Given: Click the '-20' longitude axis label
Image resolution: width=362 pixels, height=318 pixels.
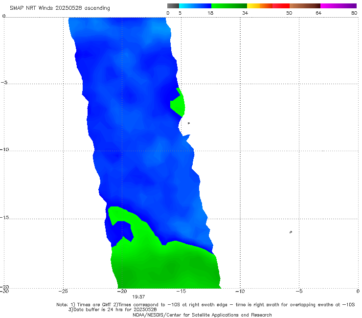Looking at the screenshot, I should pyautogui.click(x=122, y=291).
